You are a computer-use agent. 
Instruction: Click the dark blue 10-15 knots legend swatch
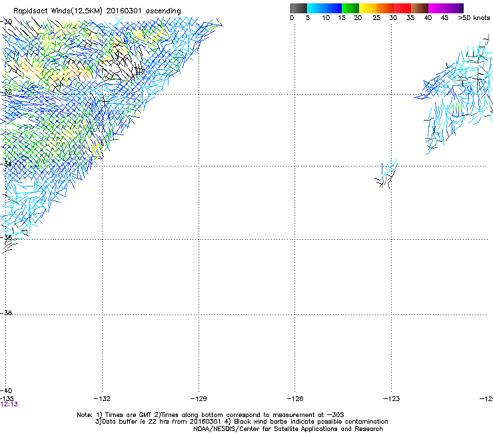pos(333,8)
